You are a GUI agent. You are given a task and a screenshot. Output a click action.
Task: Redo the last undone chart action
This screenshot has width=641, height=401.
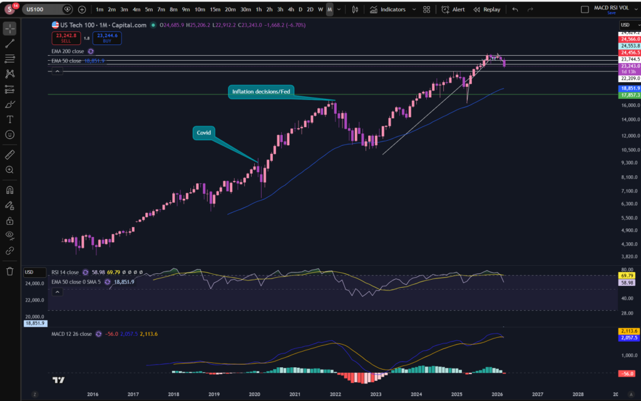(x=530, y=9)
